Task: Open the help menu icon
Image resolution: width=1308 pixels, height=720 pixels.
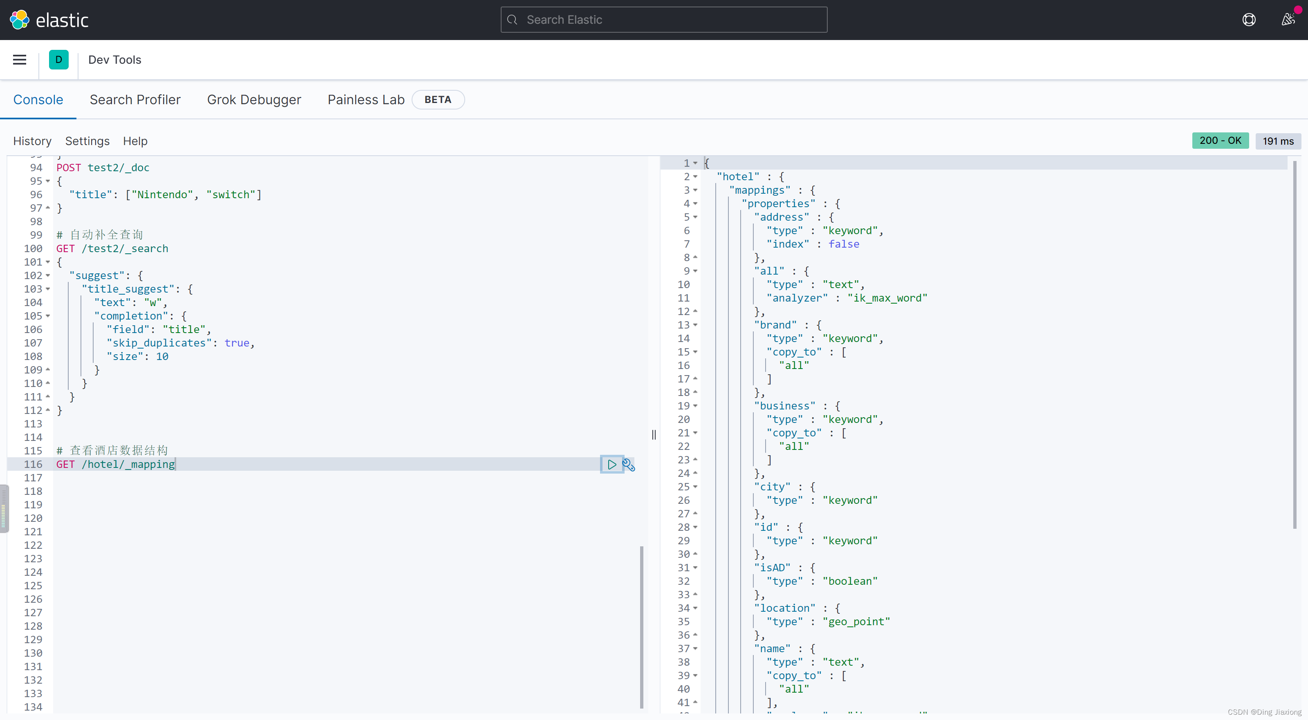Action: point(1249,20)
